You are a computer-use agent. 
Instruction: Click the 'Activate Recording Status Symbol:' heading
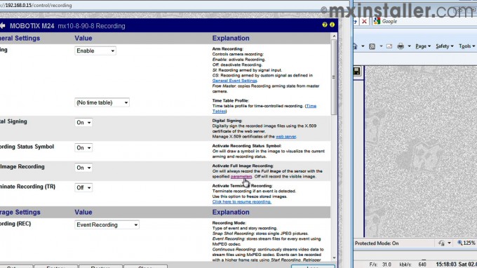click(x=247, y=146)
